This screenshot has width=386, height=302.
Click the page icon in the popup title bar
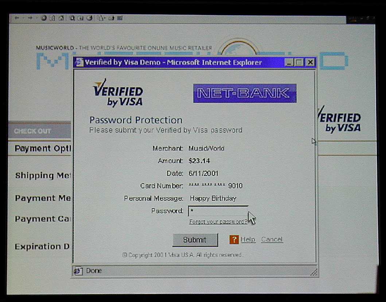click(79, 62)
